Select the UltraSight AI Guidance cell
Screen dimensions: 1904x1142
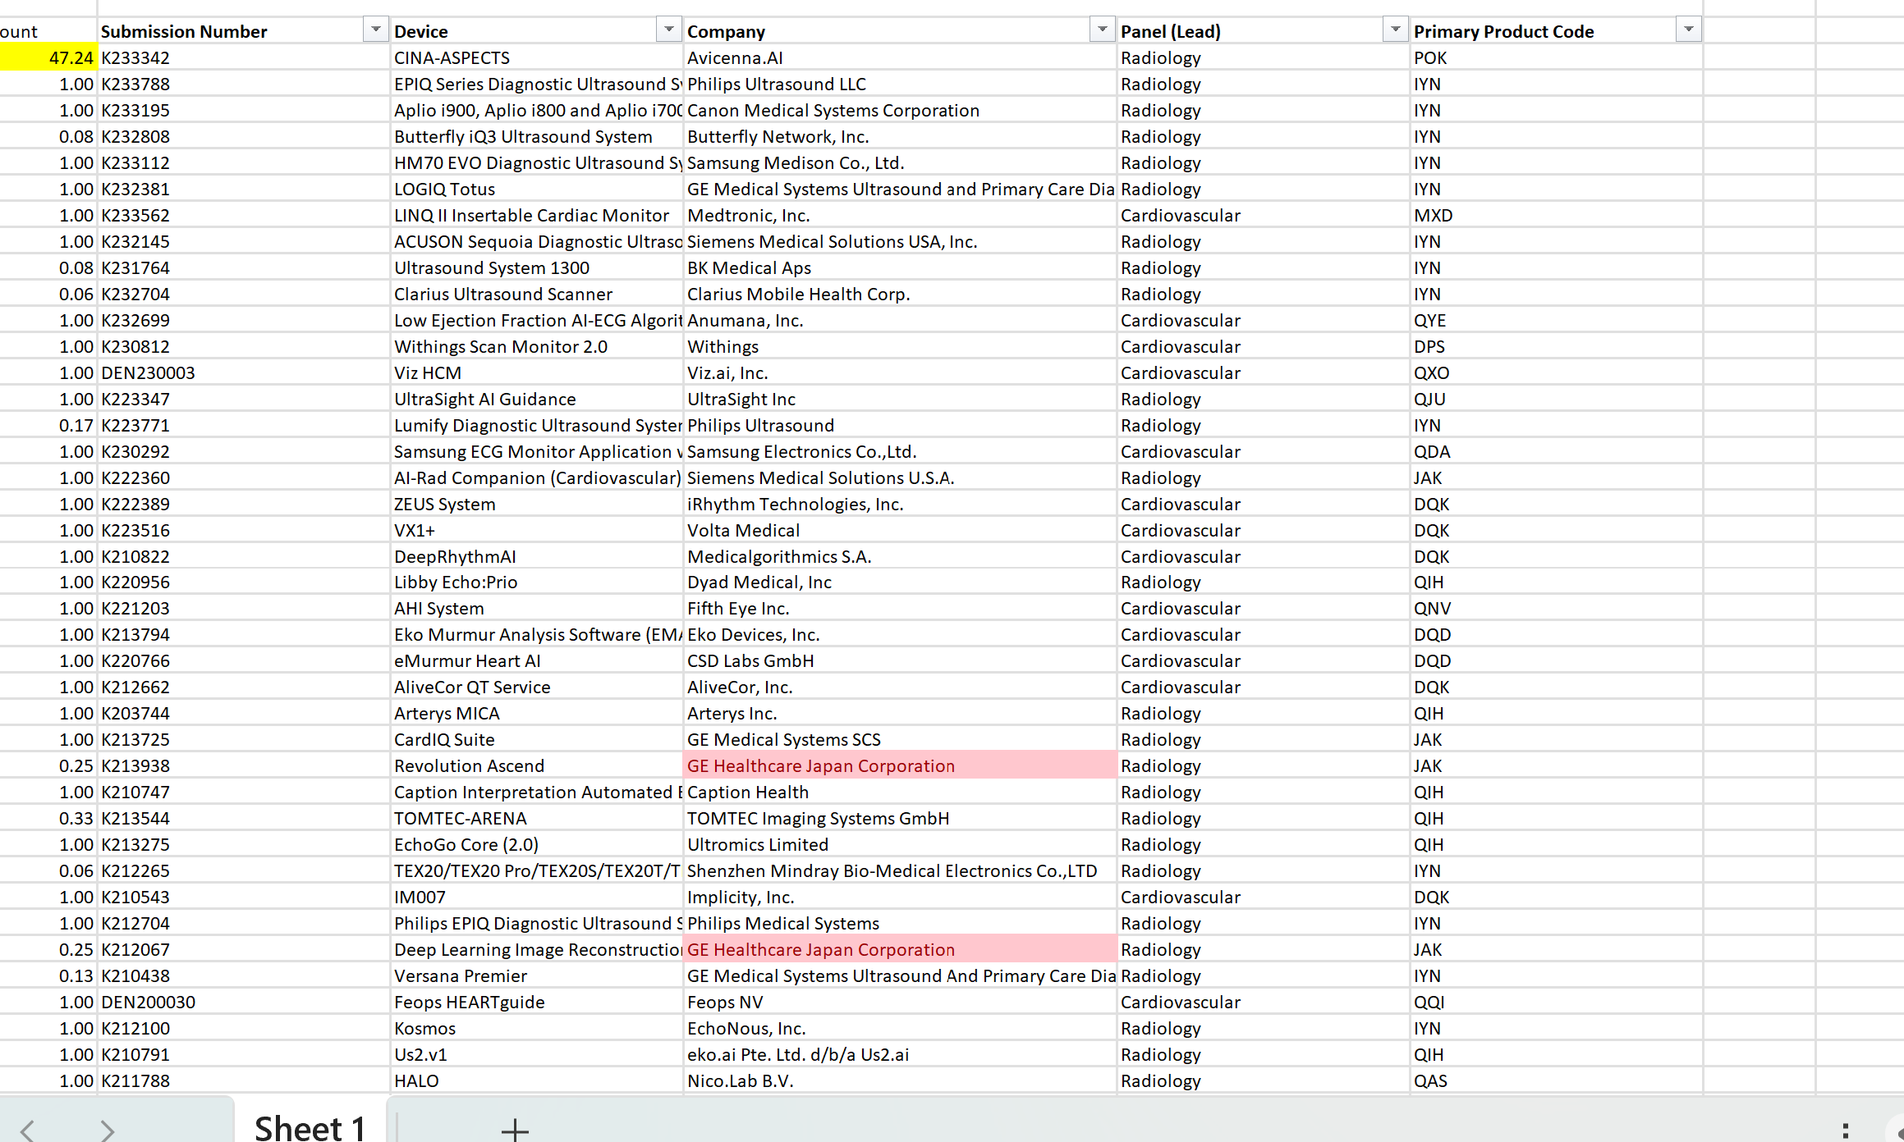click(x=537, y=399)
